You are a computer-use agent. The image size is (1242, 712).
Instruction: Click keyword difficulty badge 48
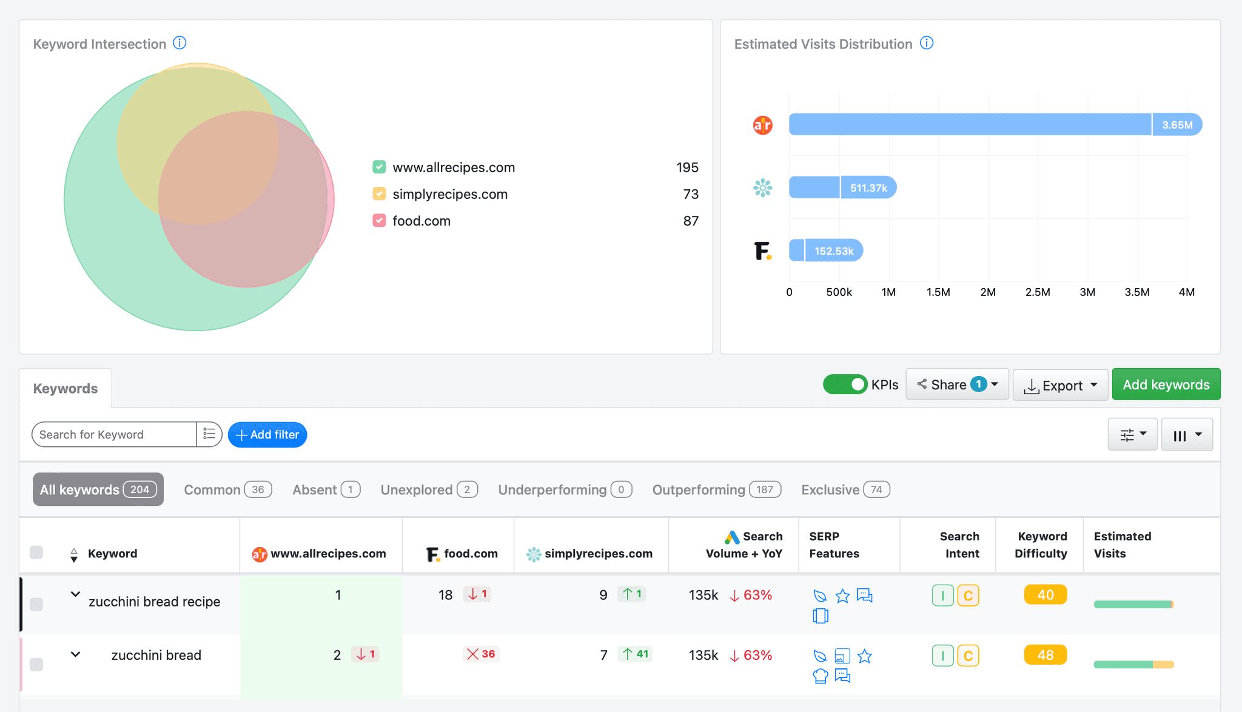[x=1046, y=654]
